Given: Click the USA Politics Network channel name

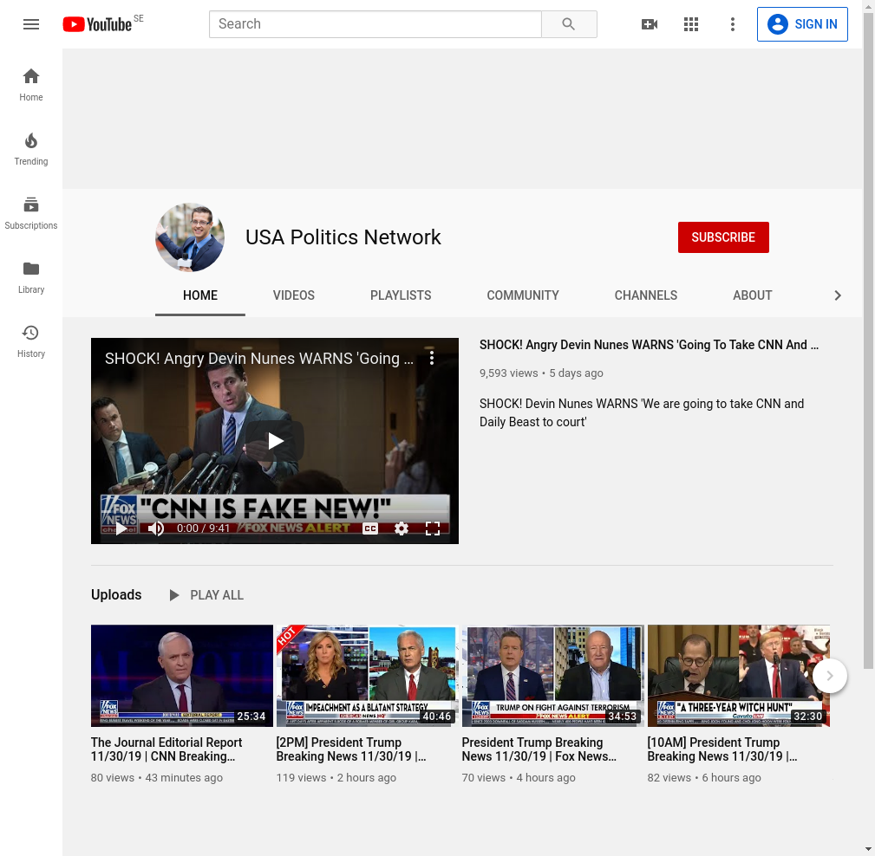Looking at the screenshot, I should pos(343,237).
